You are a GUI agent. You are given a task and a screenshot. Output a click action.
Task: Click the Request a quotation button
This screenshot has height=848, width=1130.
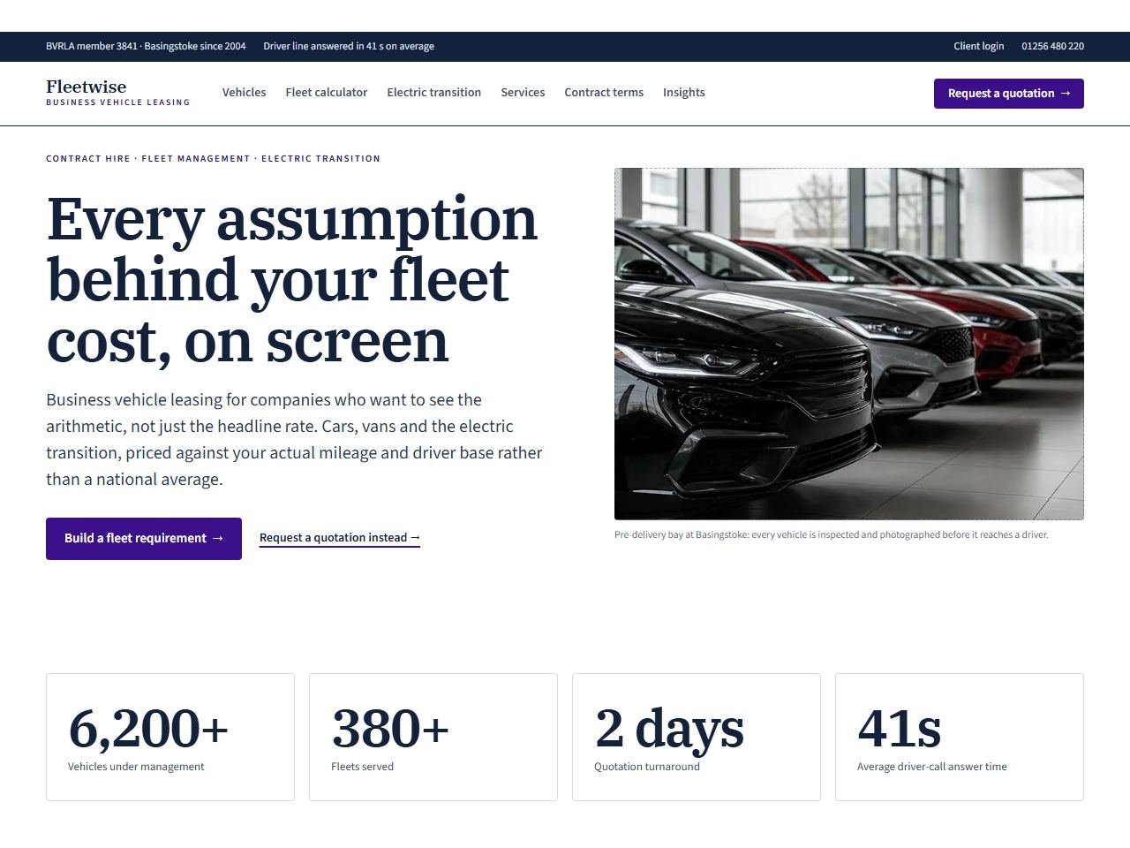(x=1008, y=94)
